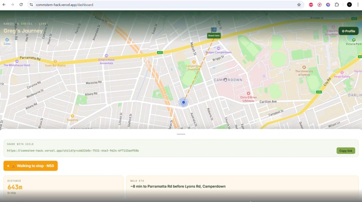The width and height of the screenshot is (362, 202).
Task: Open the ABP adblock extension icon
Action: point(311,4)
